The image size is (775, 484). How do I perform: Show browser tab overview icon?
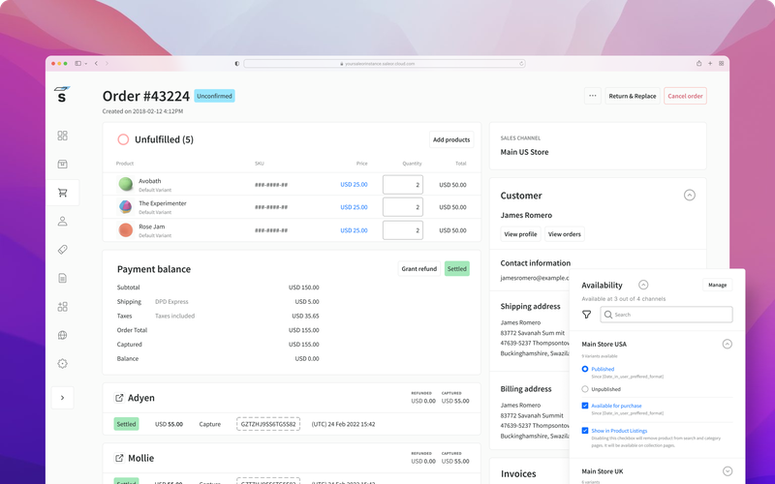721,63
